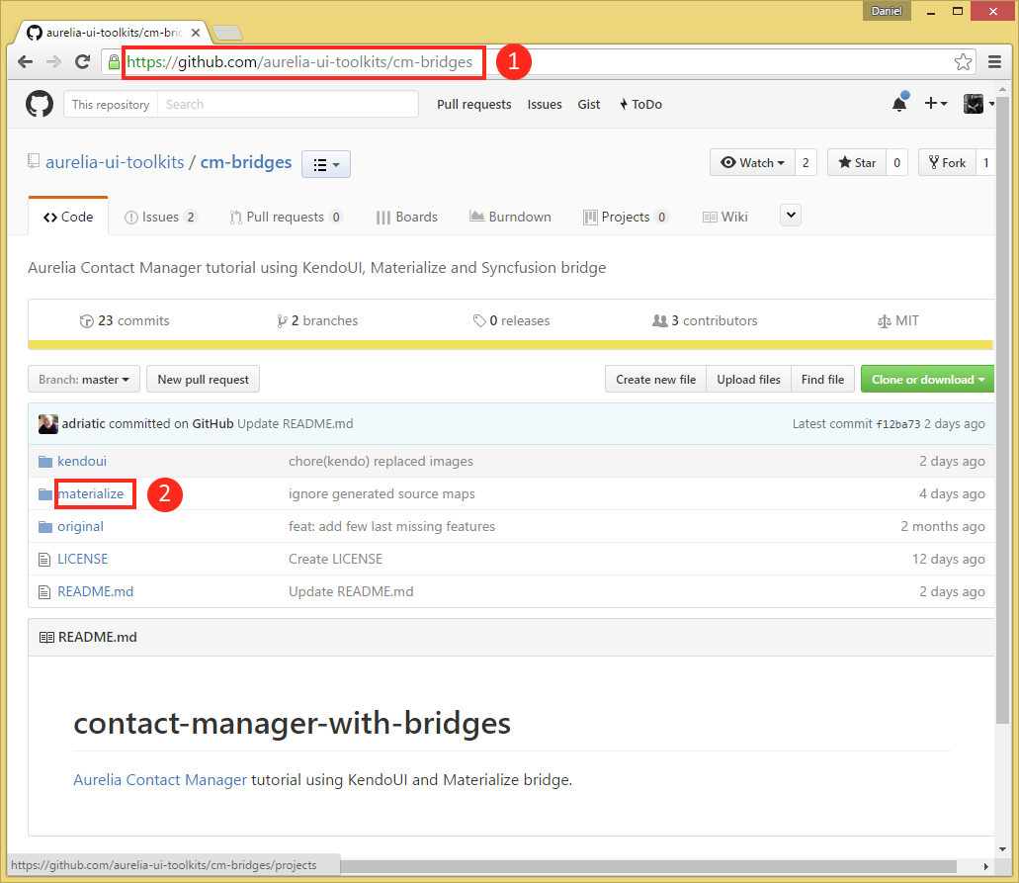Open README.md file link in list
The width and height of the screenshot is (1019, 883).
[96, 591]
